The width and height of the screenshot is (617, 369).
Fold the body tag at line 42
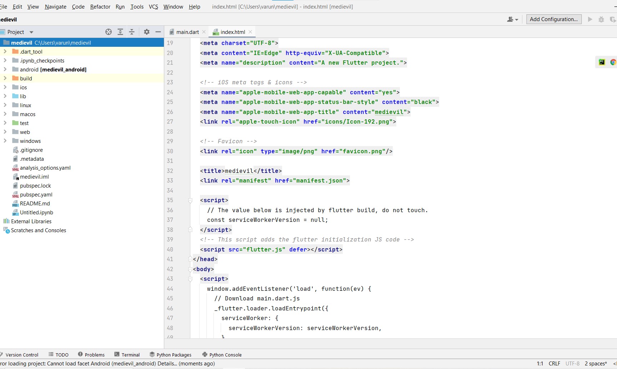pos(190,269)
